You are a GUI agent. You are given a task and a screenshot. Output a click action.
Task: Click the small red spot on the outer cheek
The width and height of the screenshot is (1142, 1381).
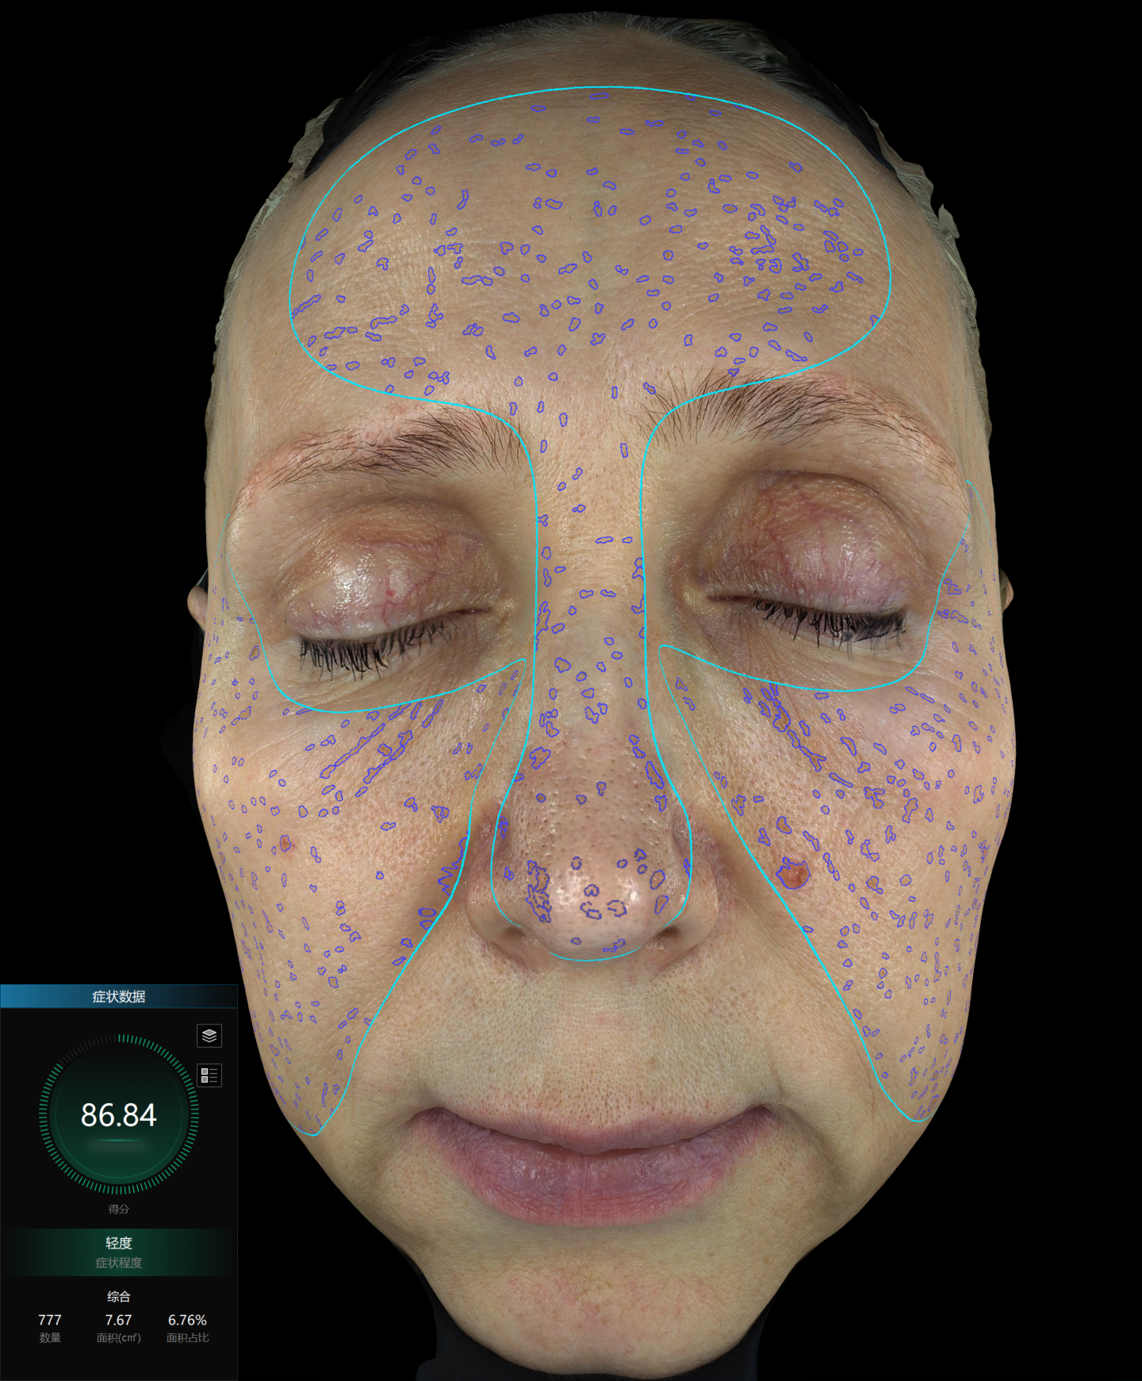[285, 843]
